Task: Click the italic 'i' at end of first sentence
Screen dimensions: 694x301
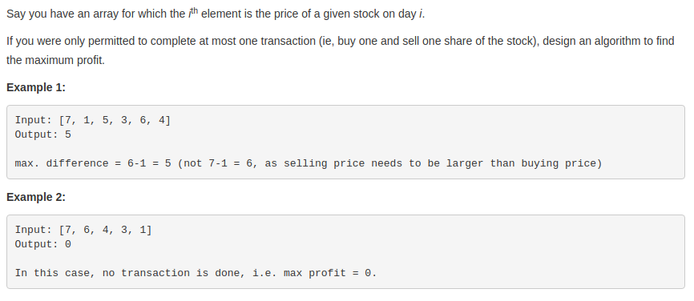Action: click(x=421, y=14)
